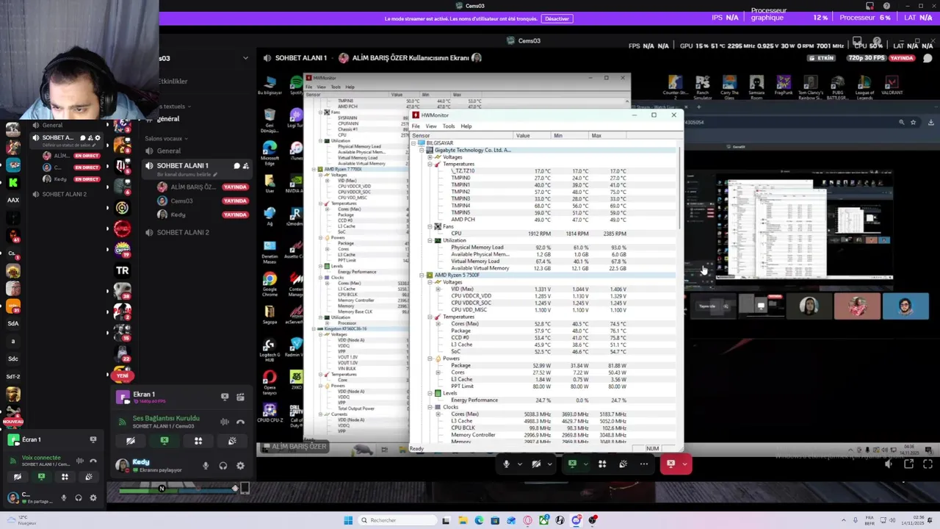The width and height of the screenshot is (940, 529).
Task: Select the PPT Limit power row
Action: (x=545, y=386)
